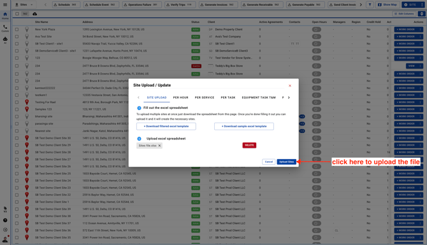Click the red Delete button in dialog
Image resolution: width=427 pixels, height=245 pixels.
[x=249, y=145]
